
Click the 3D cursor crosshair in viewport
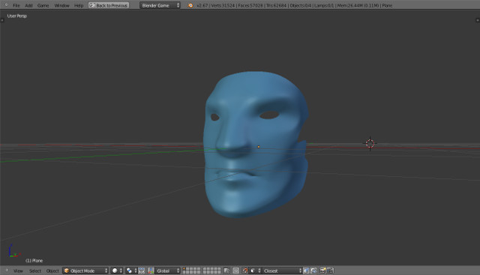tap(370, 143)
